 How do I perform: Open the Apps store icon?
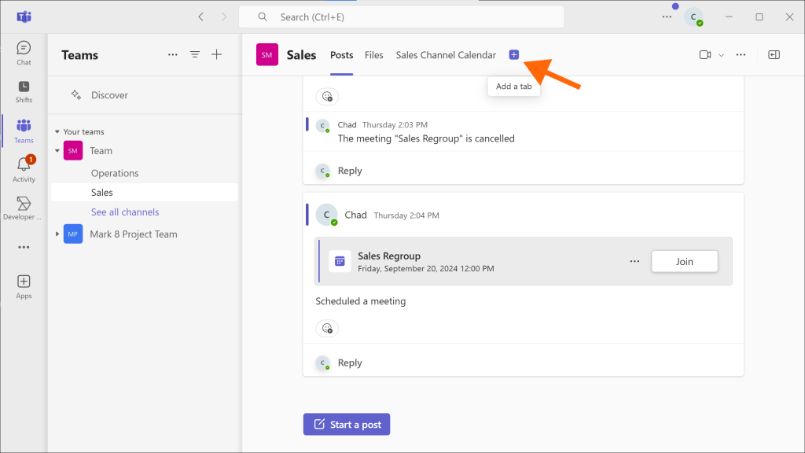(24, 286)
